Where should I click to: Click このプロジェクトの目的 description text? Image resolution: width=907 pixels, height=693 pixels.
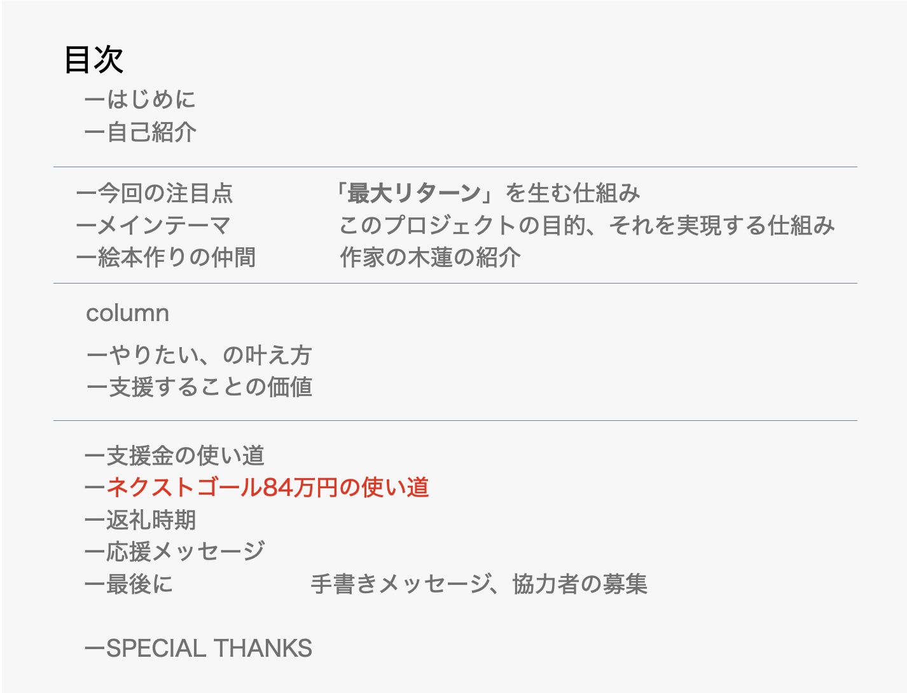coord(586,226)
